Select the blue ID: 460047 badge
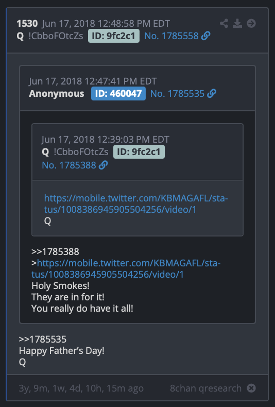This screenshot has height=407, width=275. (118, 93)
